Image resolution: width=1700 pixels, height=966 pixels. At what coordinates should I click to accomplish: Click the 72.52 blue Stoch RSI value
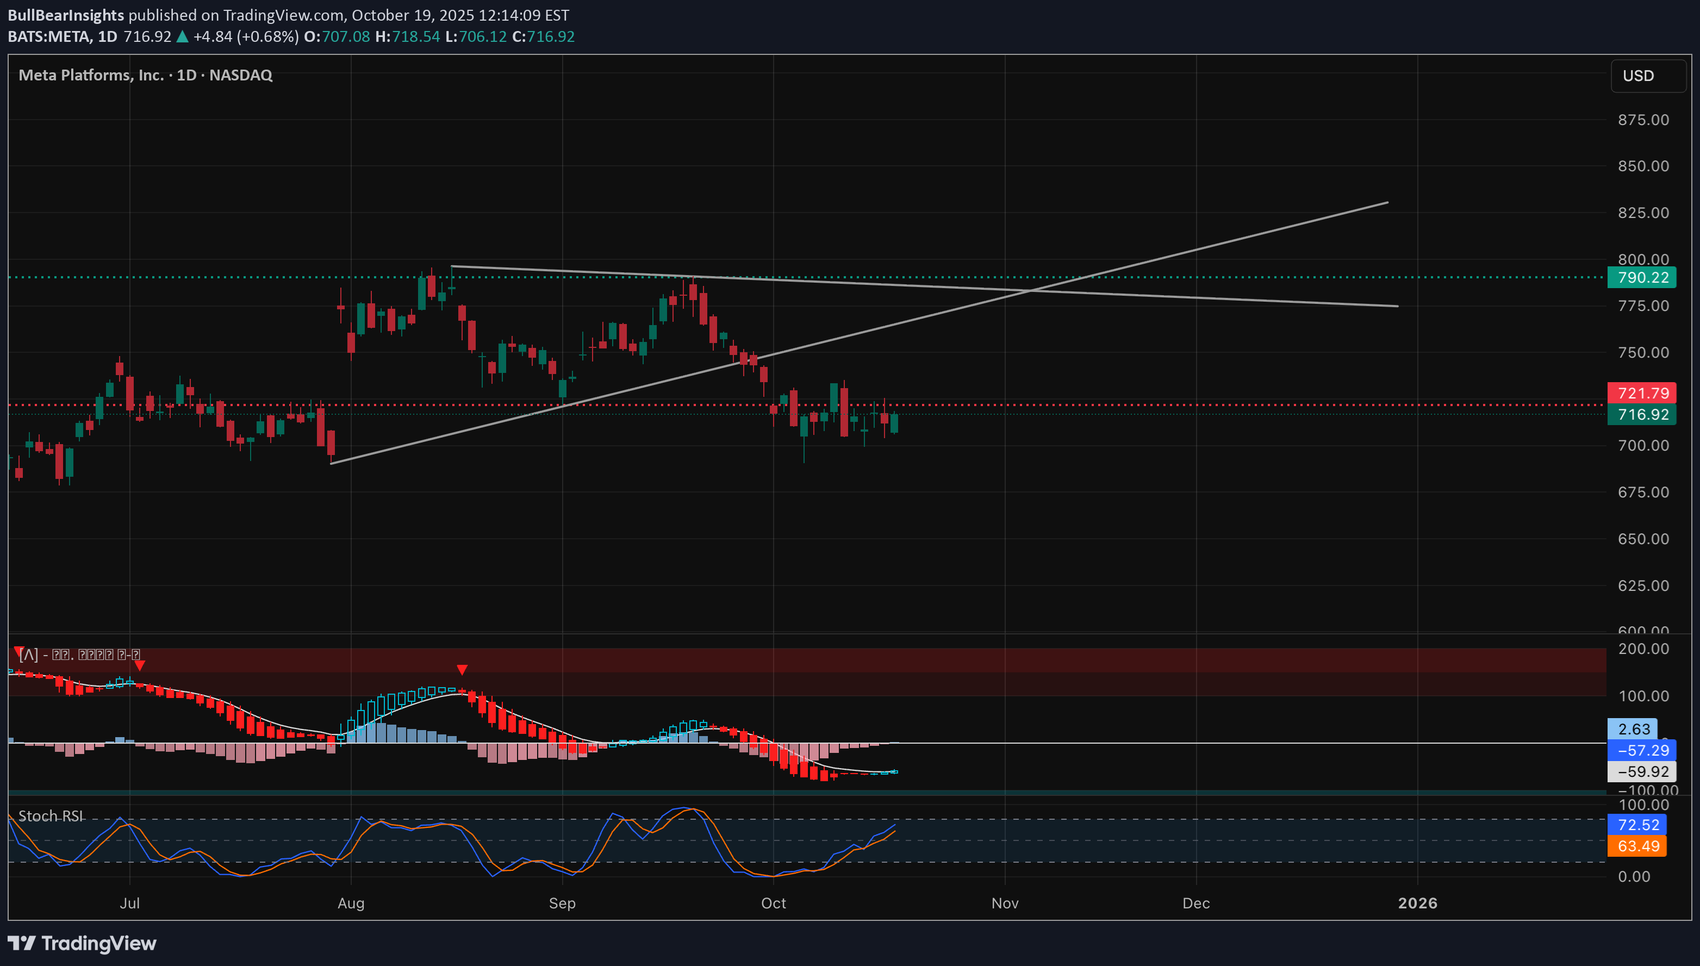[x=1637, y=825]
